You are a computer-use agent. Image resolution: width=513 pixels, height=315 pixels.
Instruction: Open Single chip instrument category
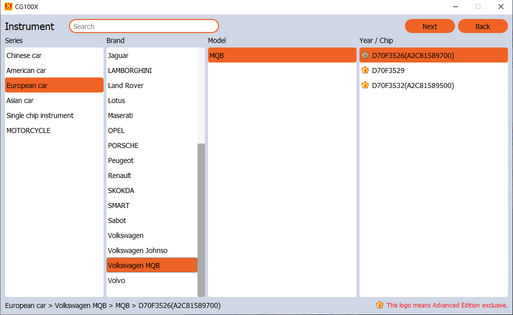[x=40, y=115]
